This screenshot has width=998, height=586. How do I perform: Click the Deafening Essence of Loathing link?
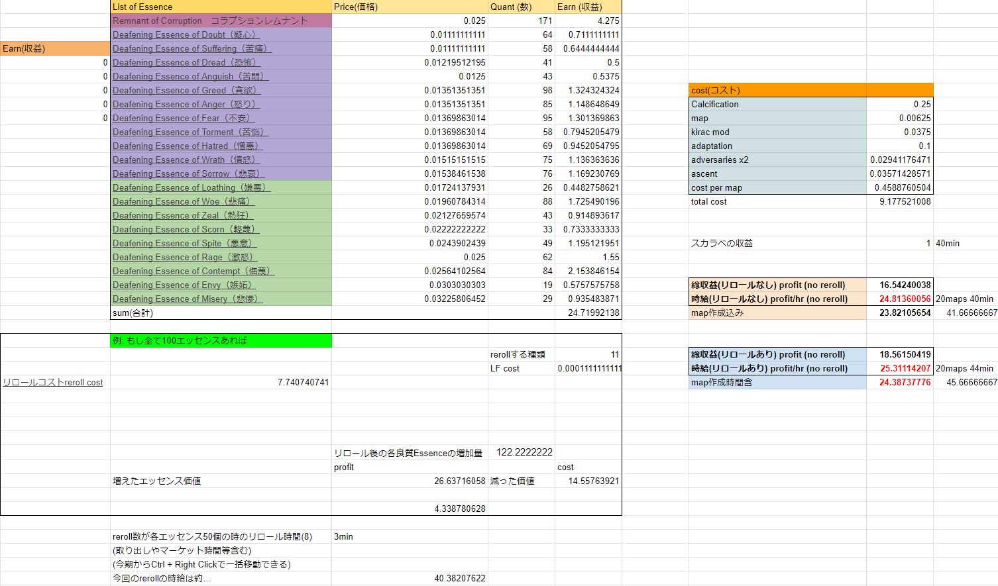tap(192, 187)
